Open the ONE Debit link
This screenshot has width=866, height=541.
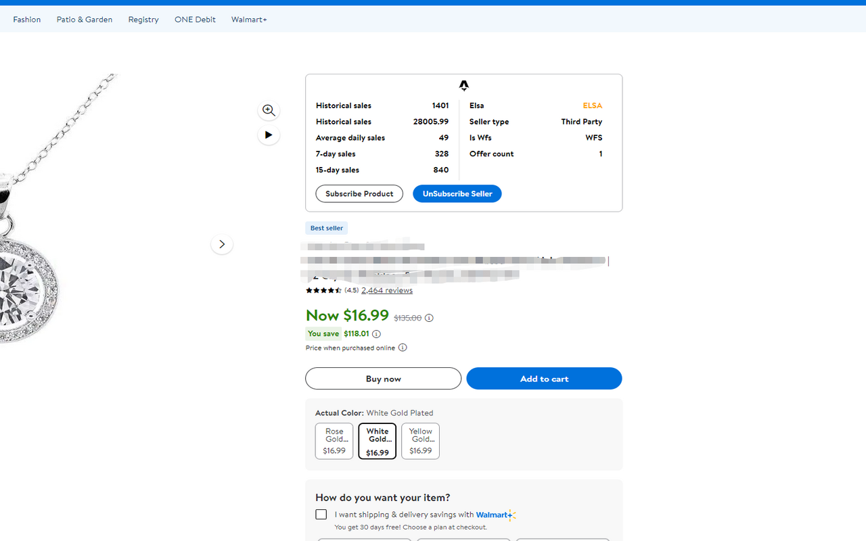195,20
